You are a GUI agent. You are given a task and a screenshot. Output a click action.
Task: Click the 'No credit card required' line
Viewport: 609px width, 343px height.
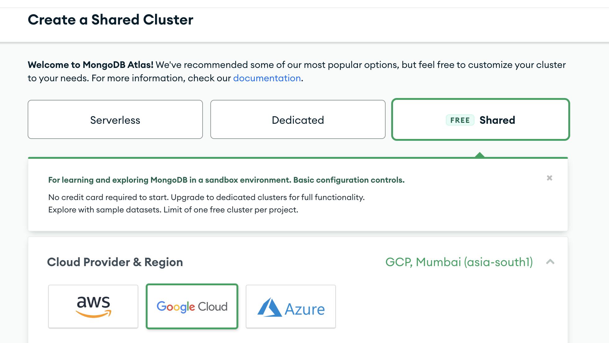[x=206, y=197]
